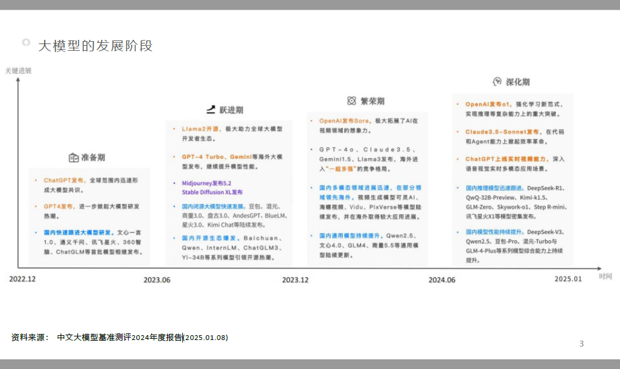Click the 2023.12 timeline date
The height and width of the screenshot is (369, 620).
[295, 280]
